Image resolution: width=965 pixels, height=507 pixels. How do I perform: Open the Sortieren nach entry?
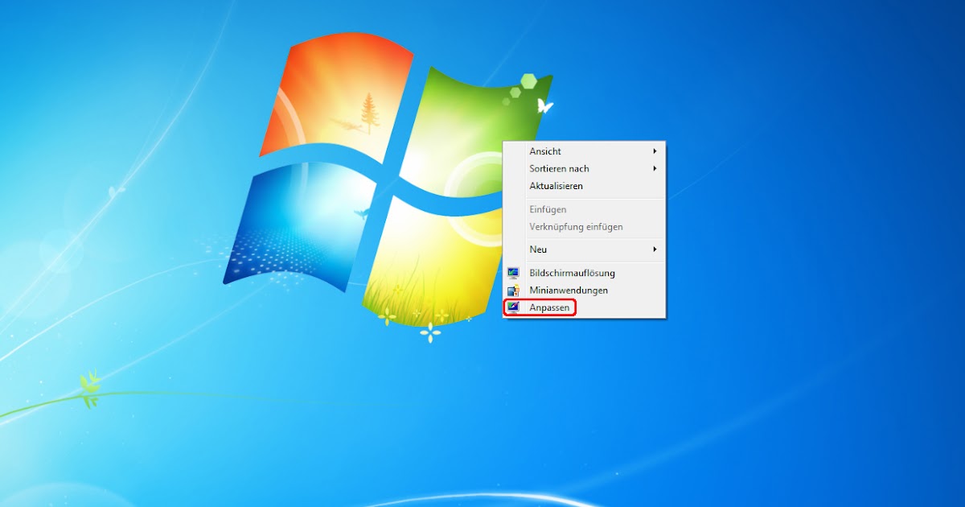[584, 168]
